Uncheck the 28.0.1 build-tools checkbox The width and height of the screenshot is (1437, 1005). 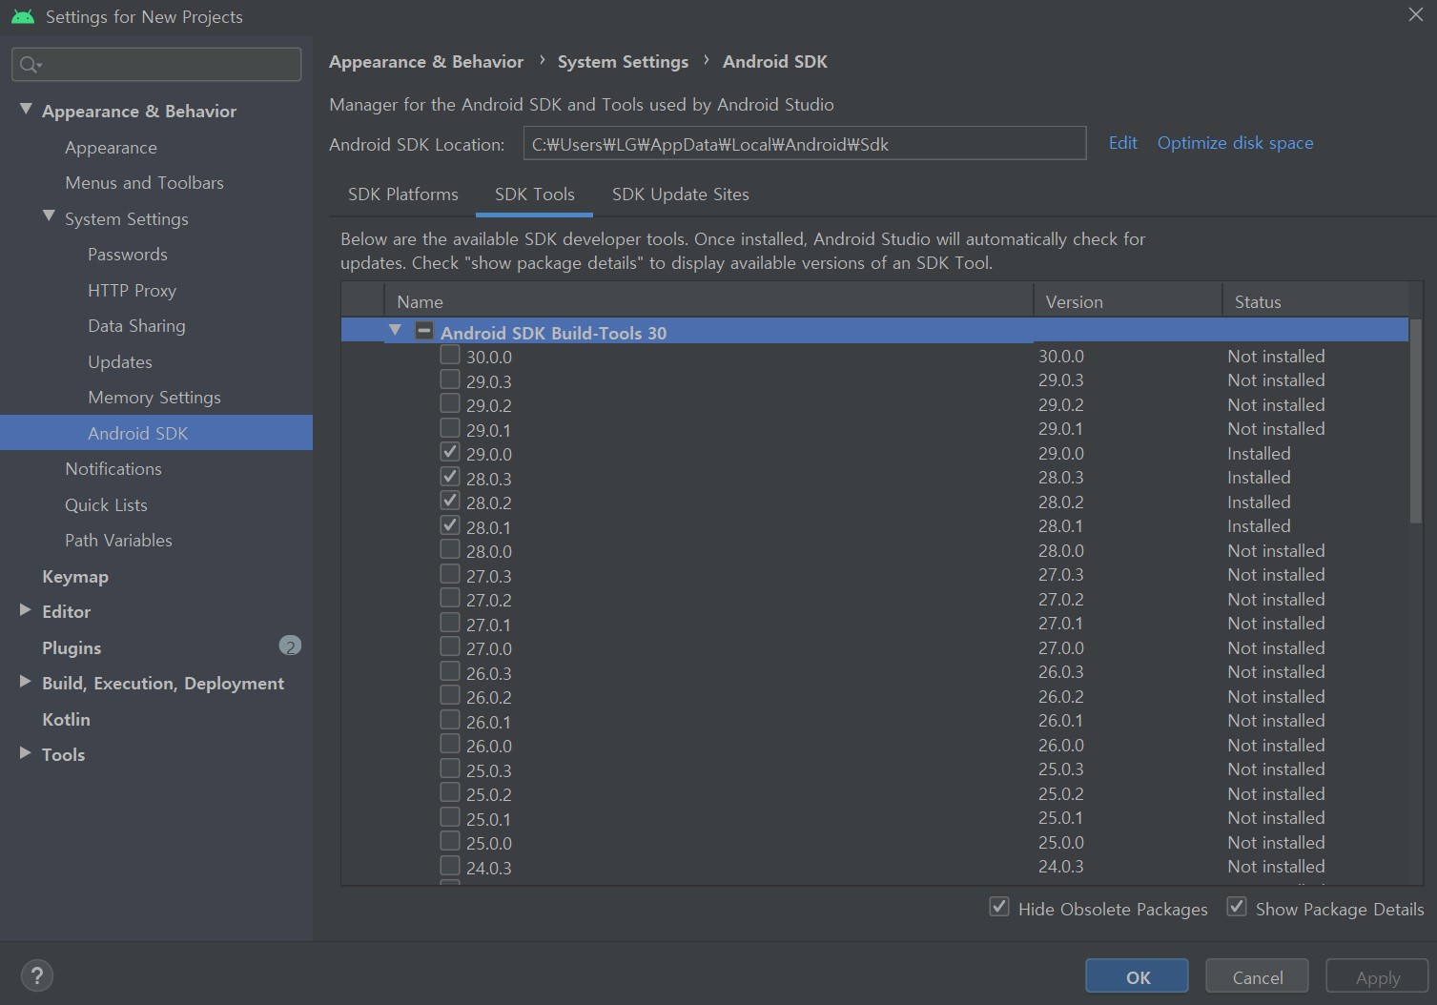coord(450,525)
